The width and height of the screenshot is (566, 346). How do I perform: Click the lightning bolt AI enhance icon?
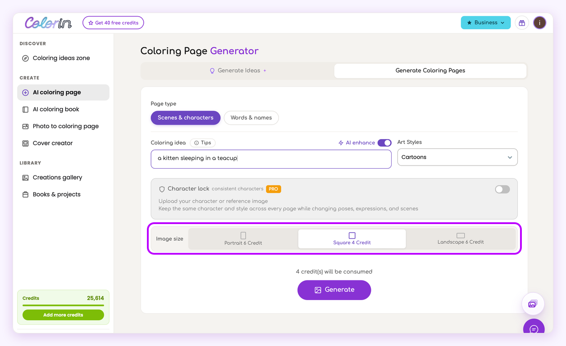click(341, 143)
